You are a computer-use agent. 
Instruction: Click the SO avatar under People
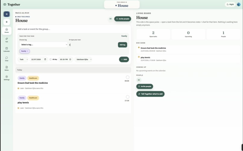point(139,80)
